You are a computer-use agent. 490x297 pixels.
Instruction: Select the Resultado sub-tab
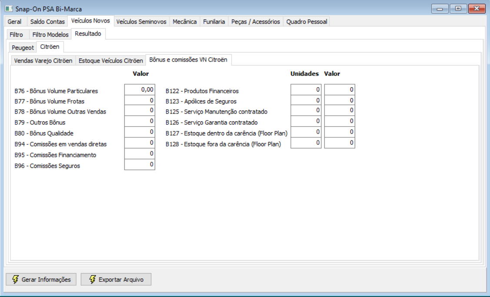88,34
